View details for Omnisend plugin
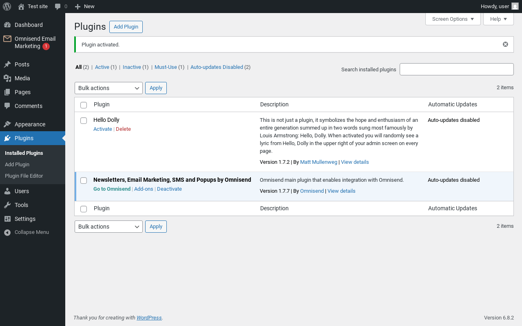The image size is (522, 326). pyautogui.click(x=341, y=191)
